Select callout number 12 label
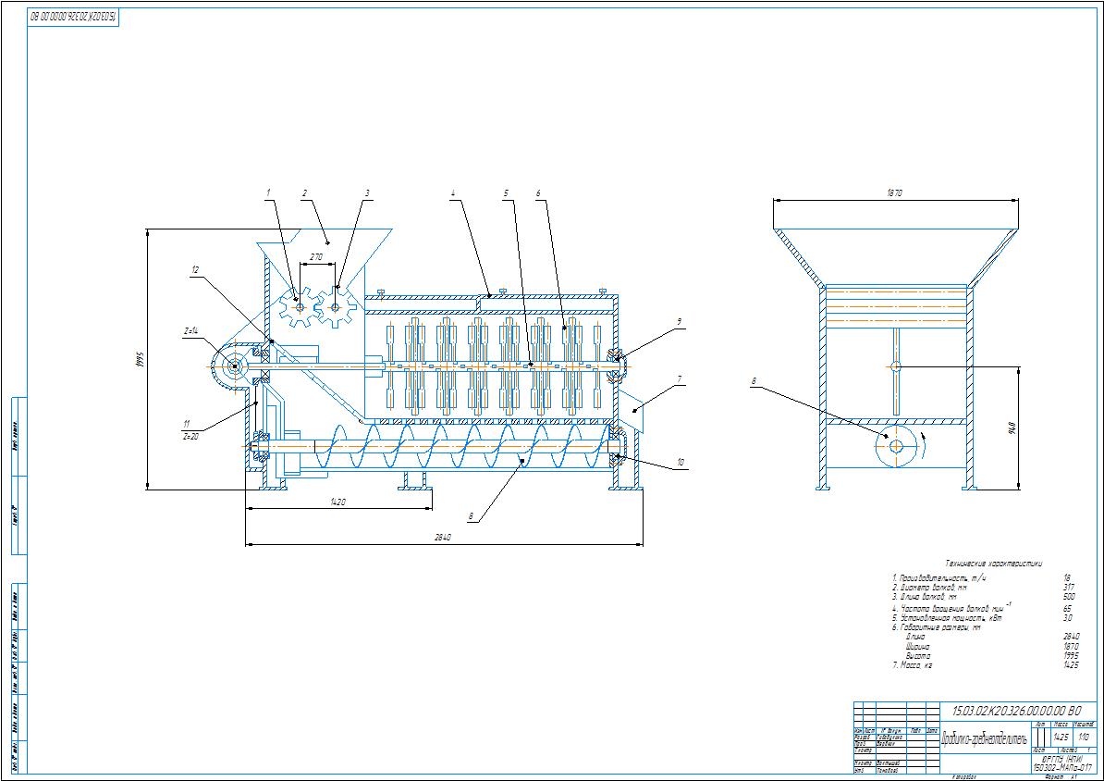1104x781 pixels. coord(195,269)
